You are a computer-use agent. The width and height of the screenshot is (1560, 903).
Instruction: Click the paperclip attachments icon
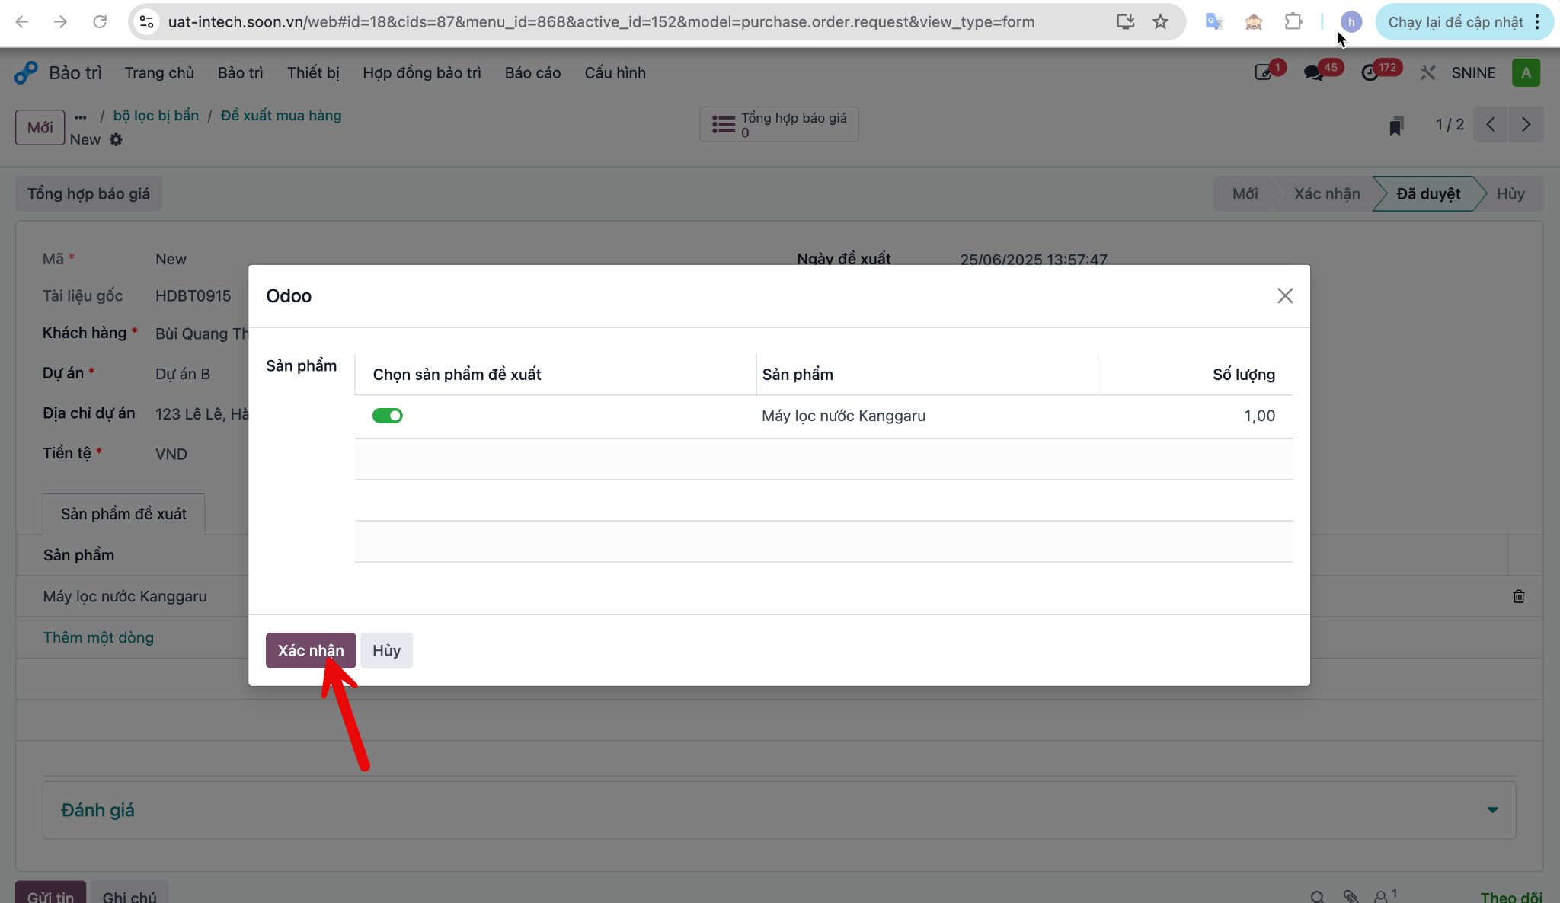pyautogui.click(x=1351, y=897)
